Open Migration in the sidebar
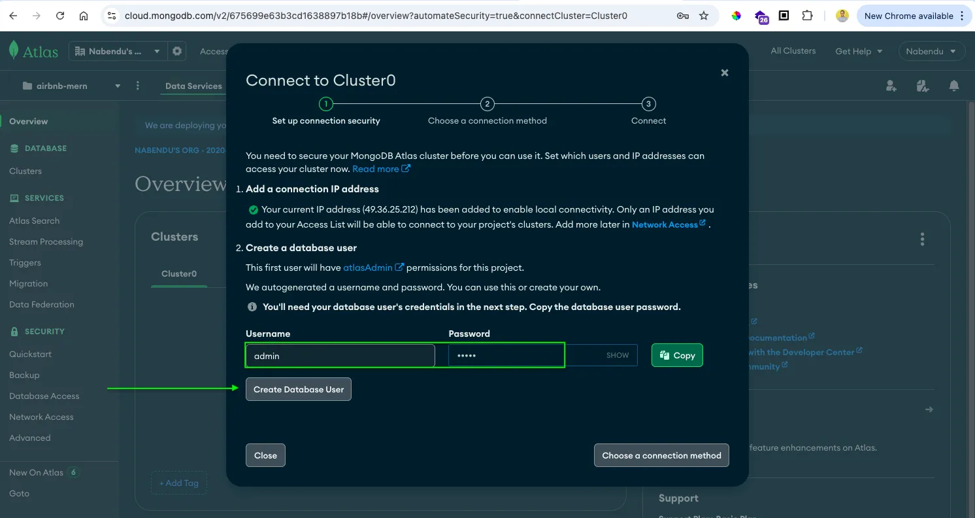The height and width of the screenshot is (518, 975). [28, 283]
